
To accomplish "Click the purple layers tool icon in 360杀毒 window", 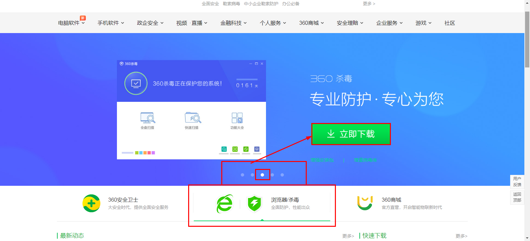I will 257,149.
